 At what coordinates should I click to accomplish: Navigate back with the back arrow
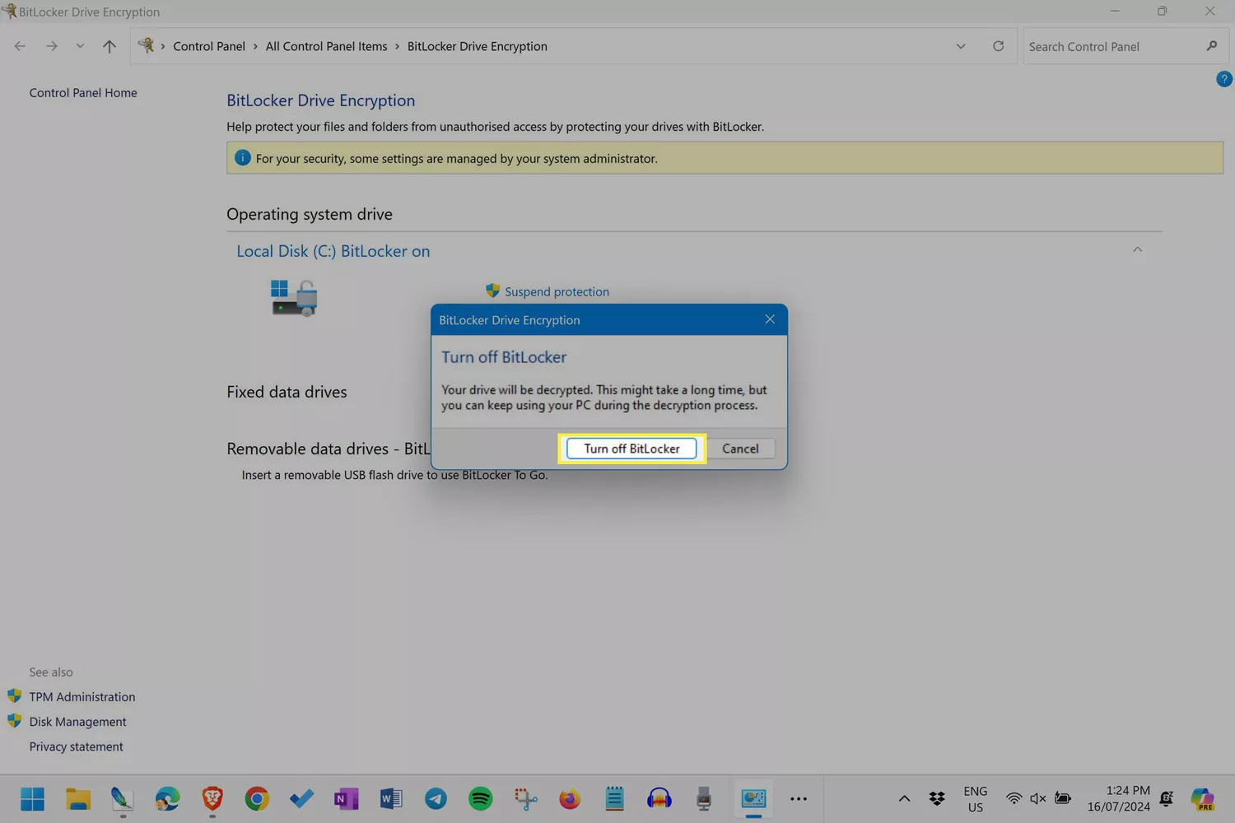pyautogui.click(x=20, y=46)
